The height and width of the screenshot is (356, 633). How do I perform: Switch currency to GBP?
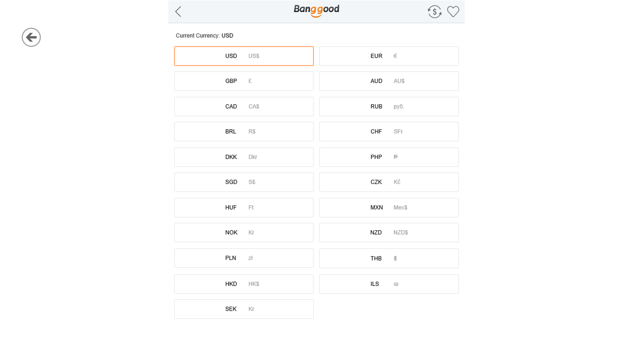(x=244, y=81)
